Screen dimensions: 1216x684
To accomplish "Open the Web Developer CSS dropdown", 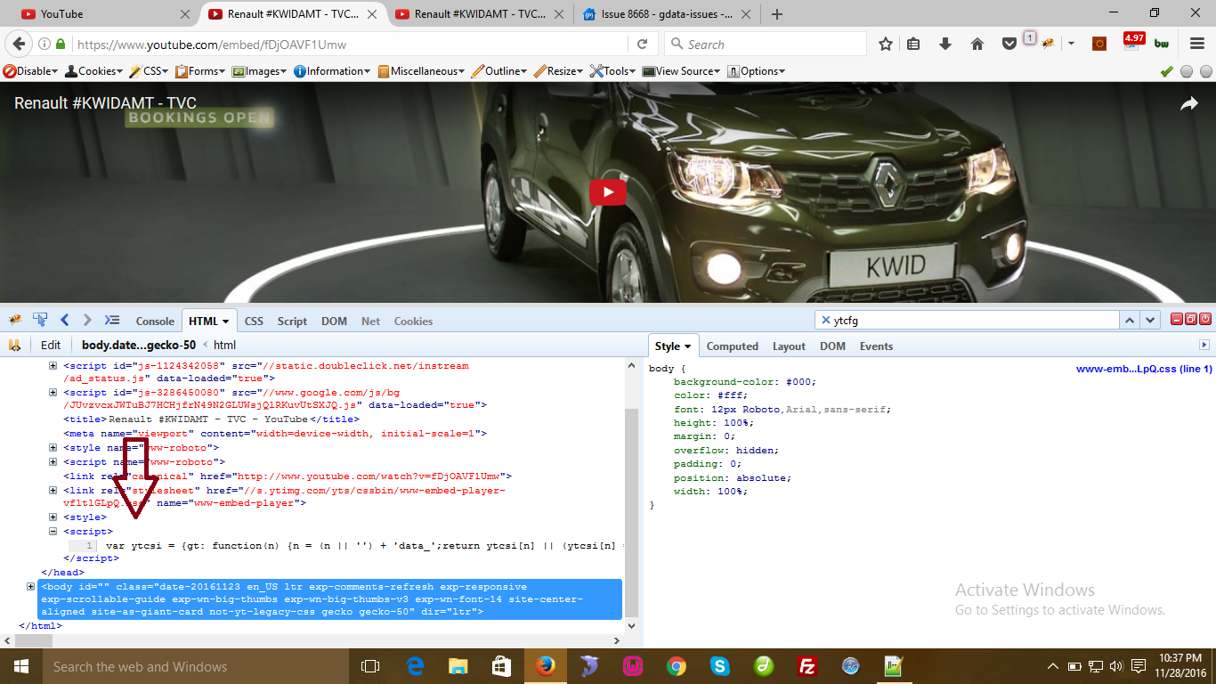I will click(149, 71).
